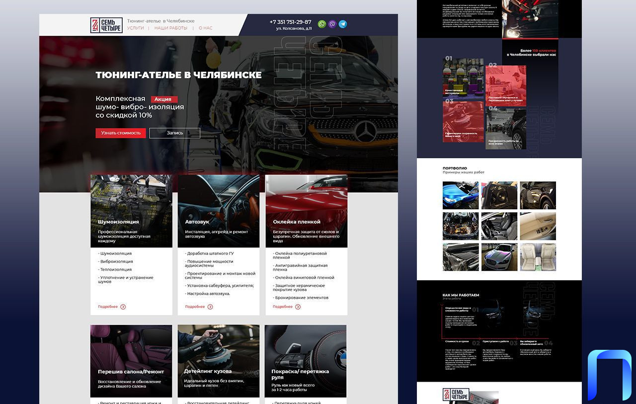Viewport: 636px width, 404px height.
Task: Click "- Оклейка полиуретановой пленкой"
Action: pos(300,255)
